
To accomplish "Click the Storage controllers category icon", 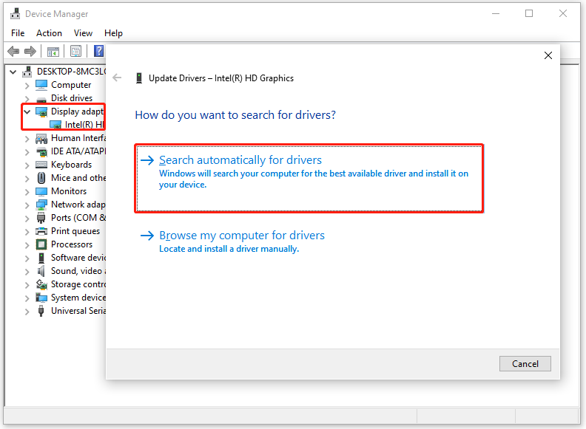I will (x=41, y=284).
